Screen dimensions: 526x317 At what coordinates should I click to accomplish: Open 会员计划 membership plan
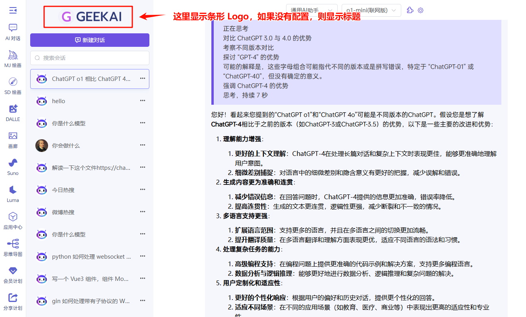13,275
